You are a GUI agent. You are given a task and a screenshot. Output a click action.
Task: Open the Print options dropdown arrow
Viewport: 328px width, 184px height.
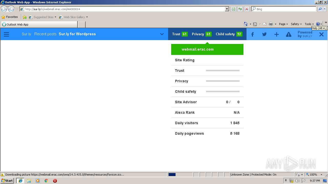(x=275, y=24)
